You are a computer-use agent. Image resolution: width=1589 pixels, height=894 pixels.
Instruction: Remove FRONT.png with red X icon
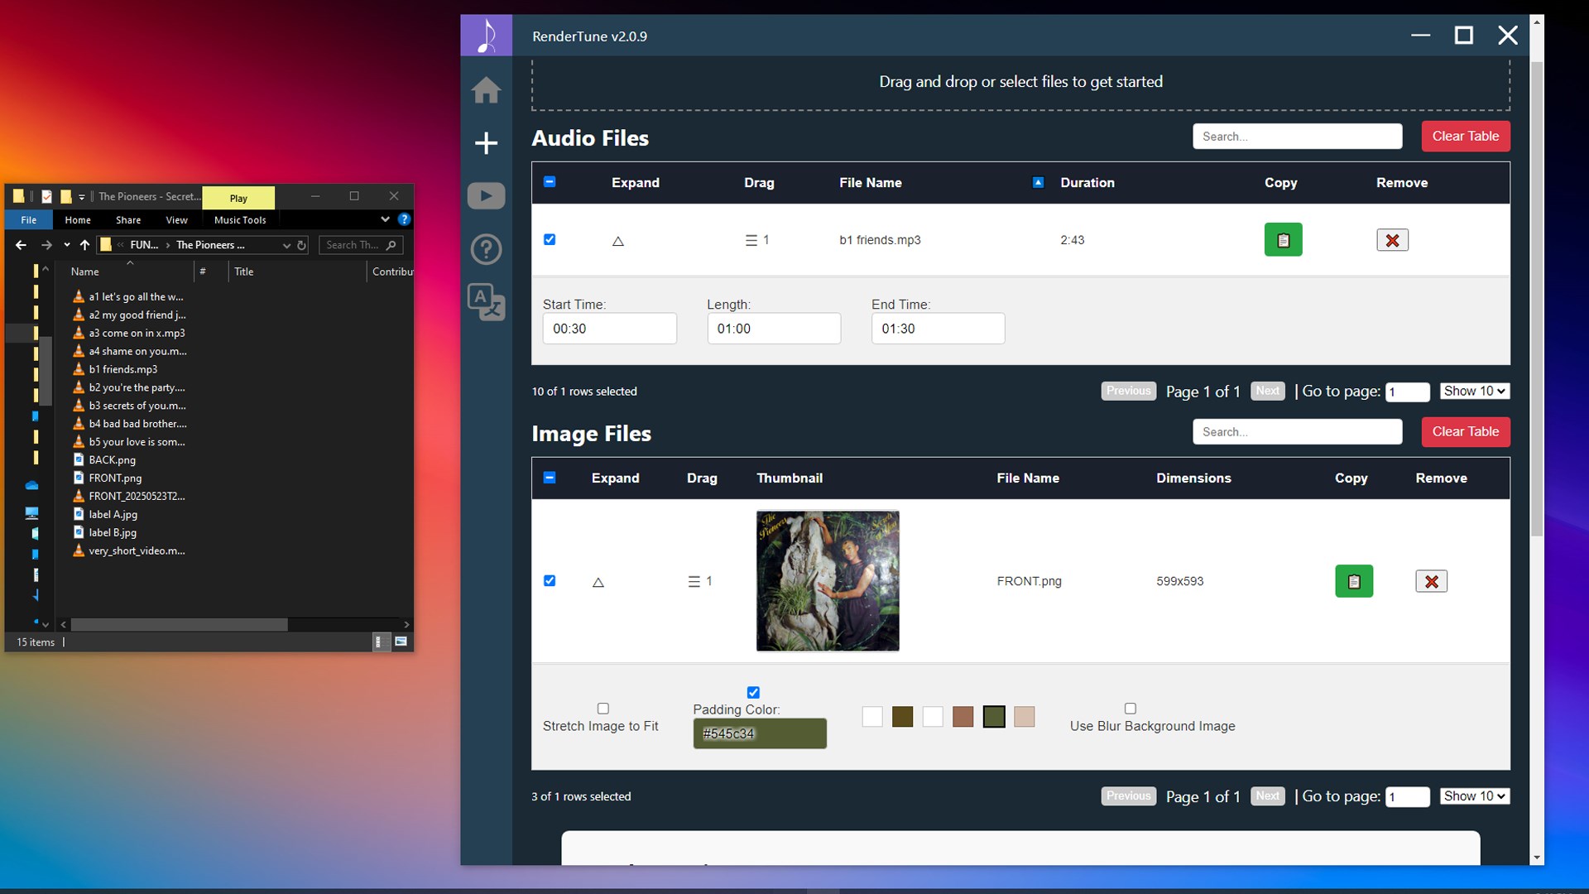(x=1431, y=581)
